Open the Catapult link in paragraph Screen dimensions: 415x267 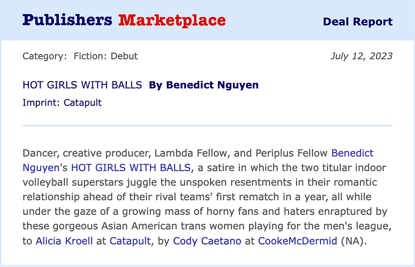click(130, 241)
